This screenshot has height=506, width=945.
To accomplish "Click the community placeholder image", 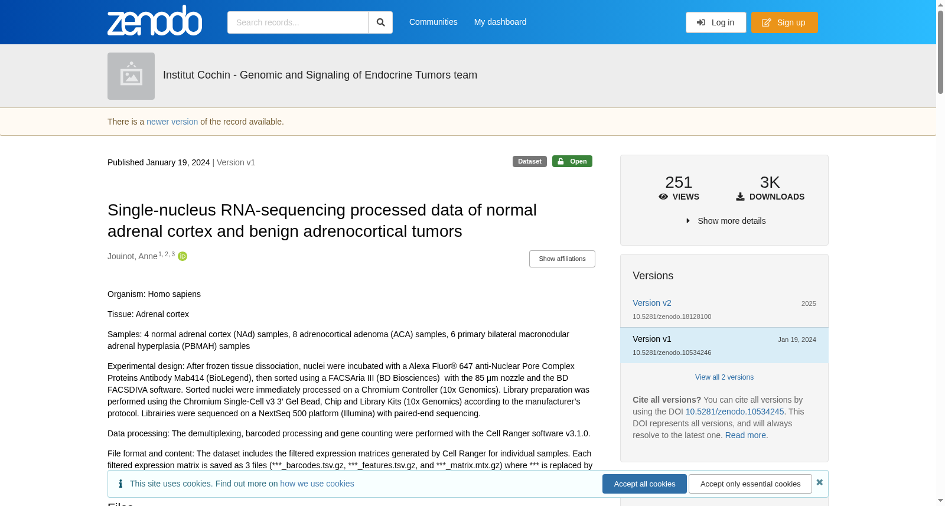I will point(131,76).
